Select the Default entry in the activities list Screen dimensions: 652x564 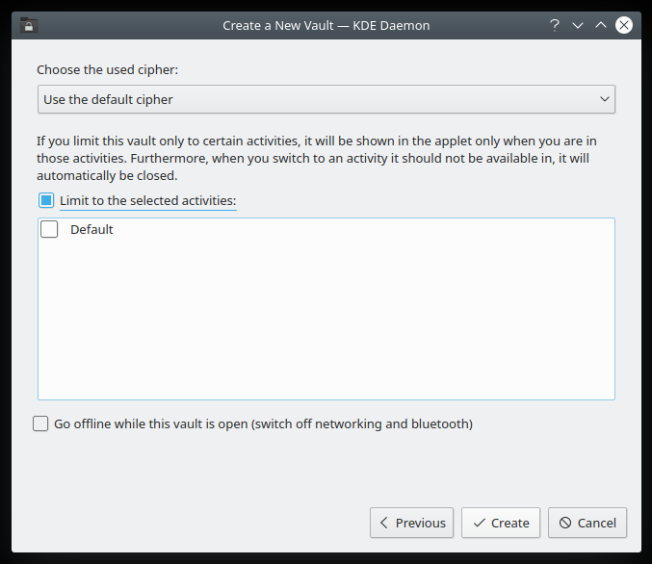(x=91, y=229)
